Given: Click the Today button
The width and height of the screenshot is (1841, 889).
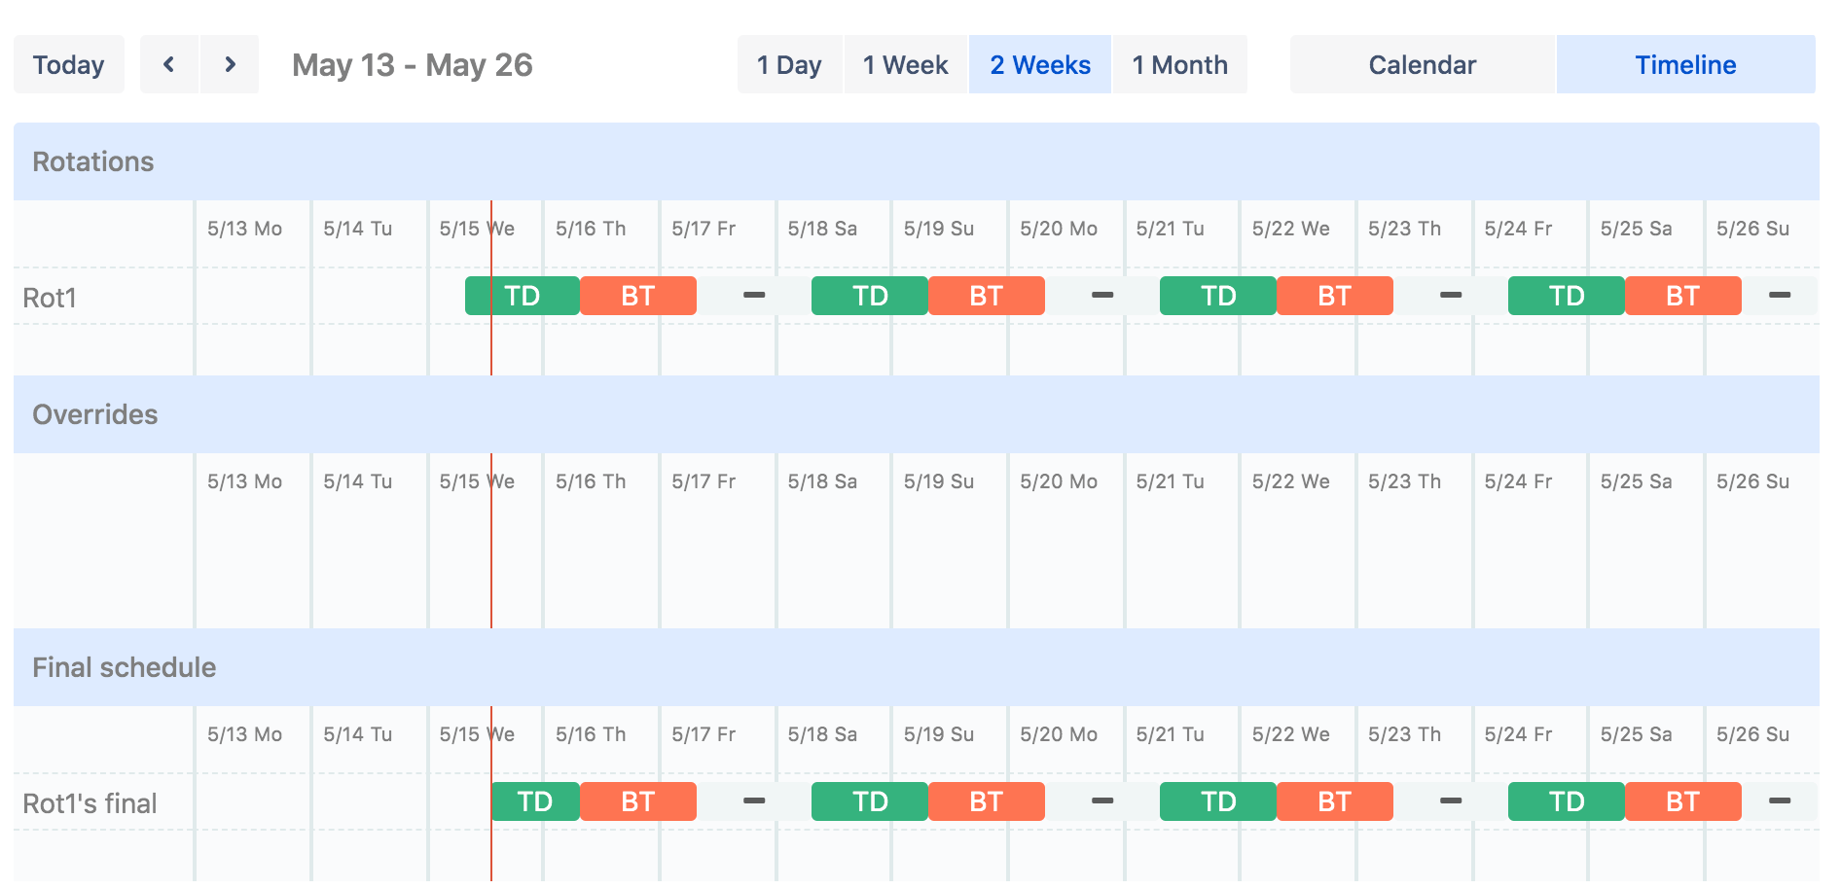Looking at the screenshot, I should coord(68,64).
